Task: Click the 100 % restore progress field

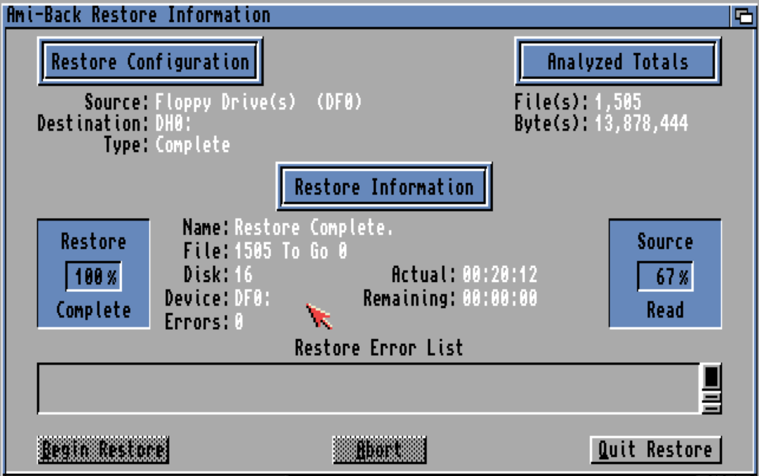Action: (94, 277)
